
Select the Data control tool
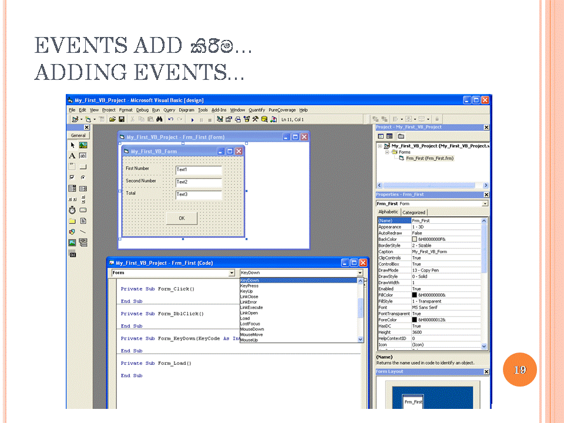point(83,243)
